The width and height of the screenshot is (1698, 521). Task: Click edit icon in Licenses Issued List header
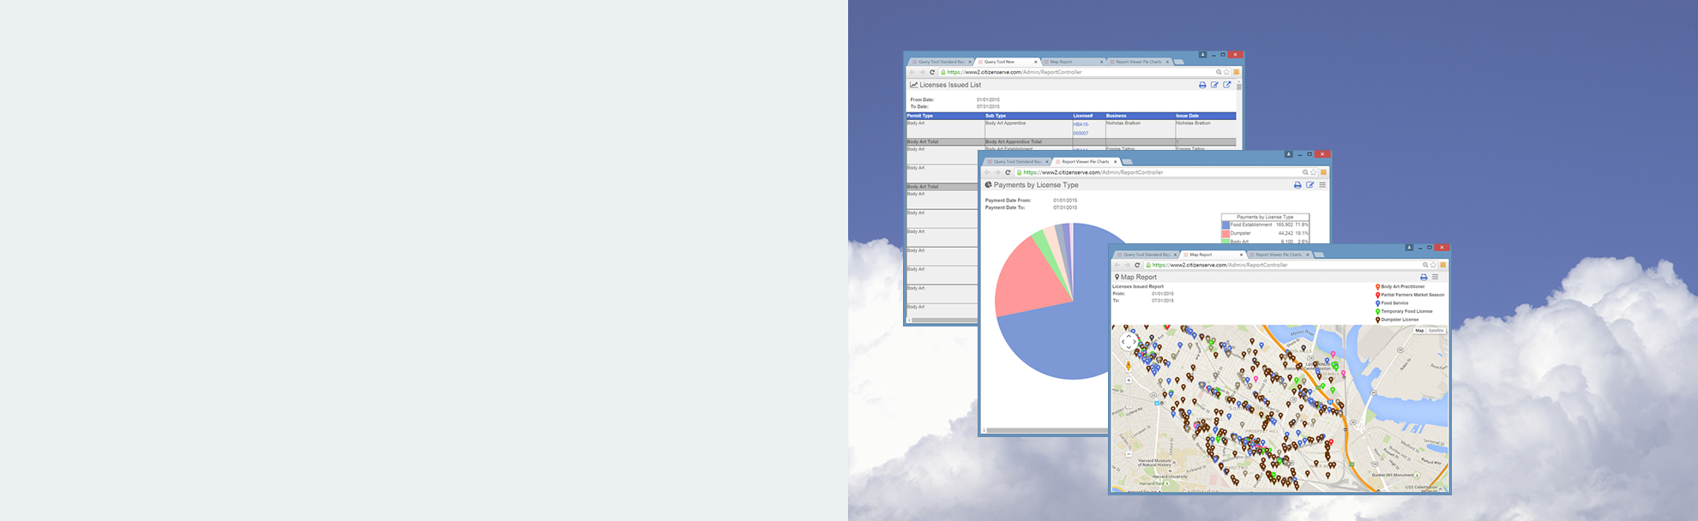[1214, 85]
